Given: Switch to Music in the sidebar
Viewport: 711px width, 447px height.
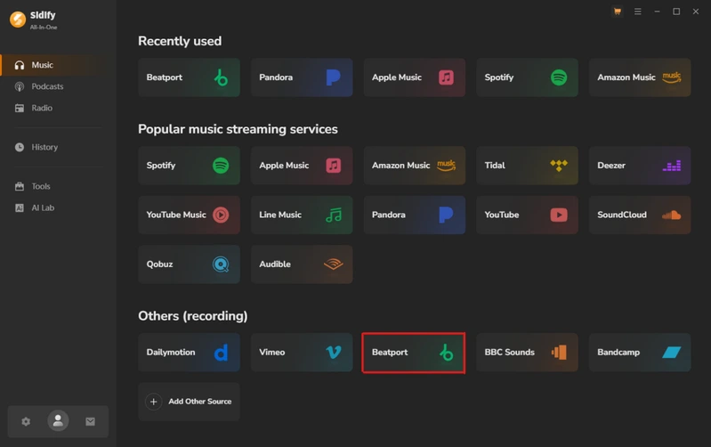Looking at the screenshot, I should point(58,65).
